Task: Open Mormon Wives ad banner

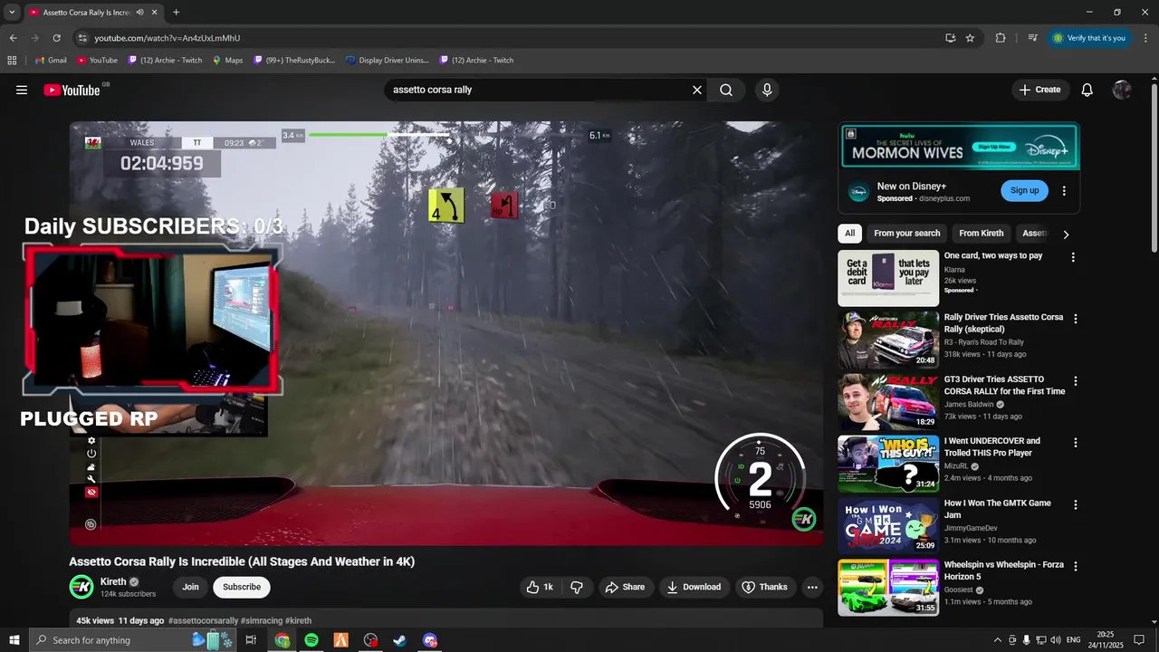Action: click(959, 147)
